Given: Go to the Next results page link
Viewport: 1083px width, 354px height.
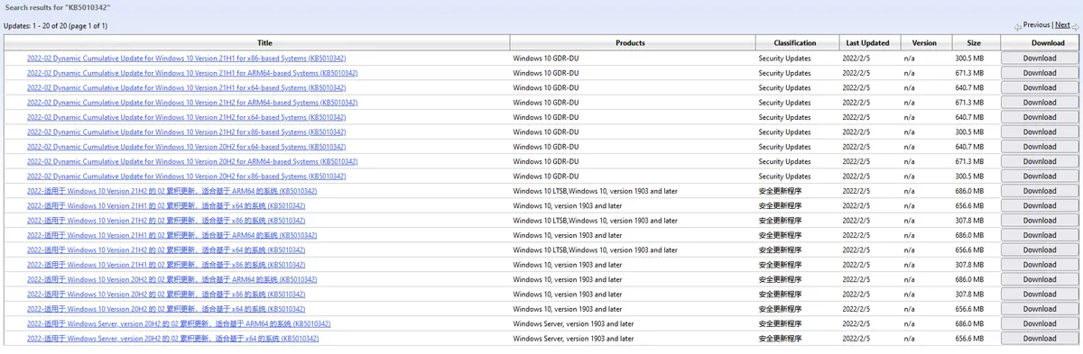Looking at the screenshot, I should tap(1062, 25).
